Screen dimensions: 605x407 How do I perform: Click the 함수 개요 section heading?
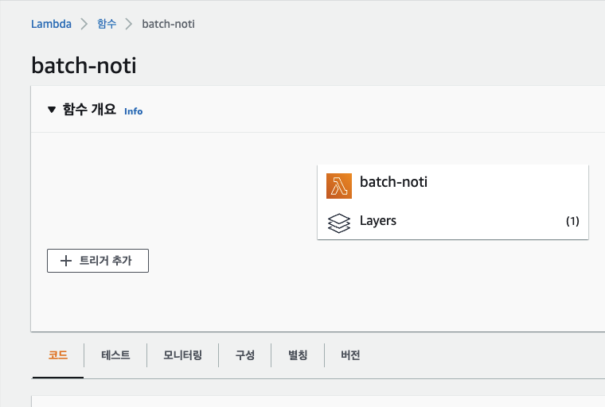pyautogui.click(x=89, y=110)
